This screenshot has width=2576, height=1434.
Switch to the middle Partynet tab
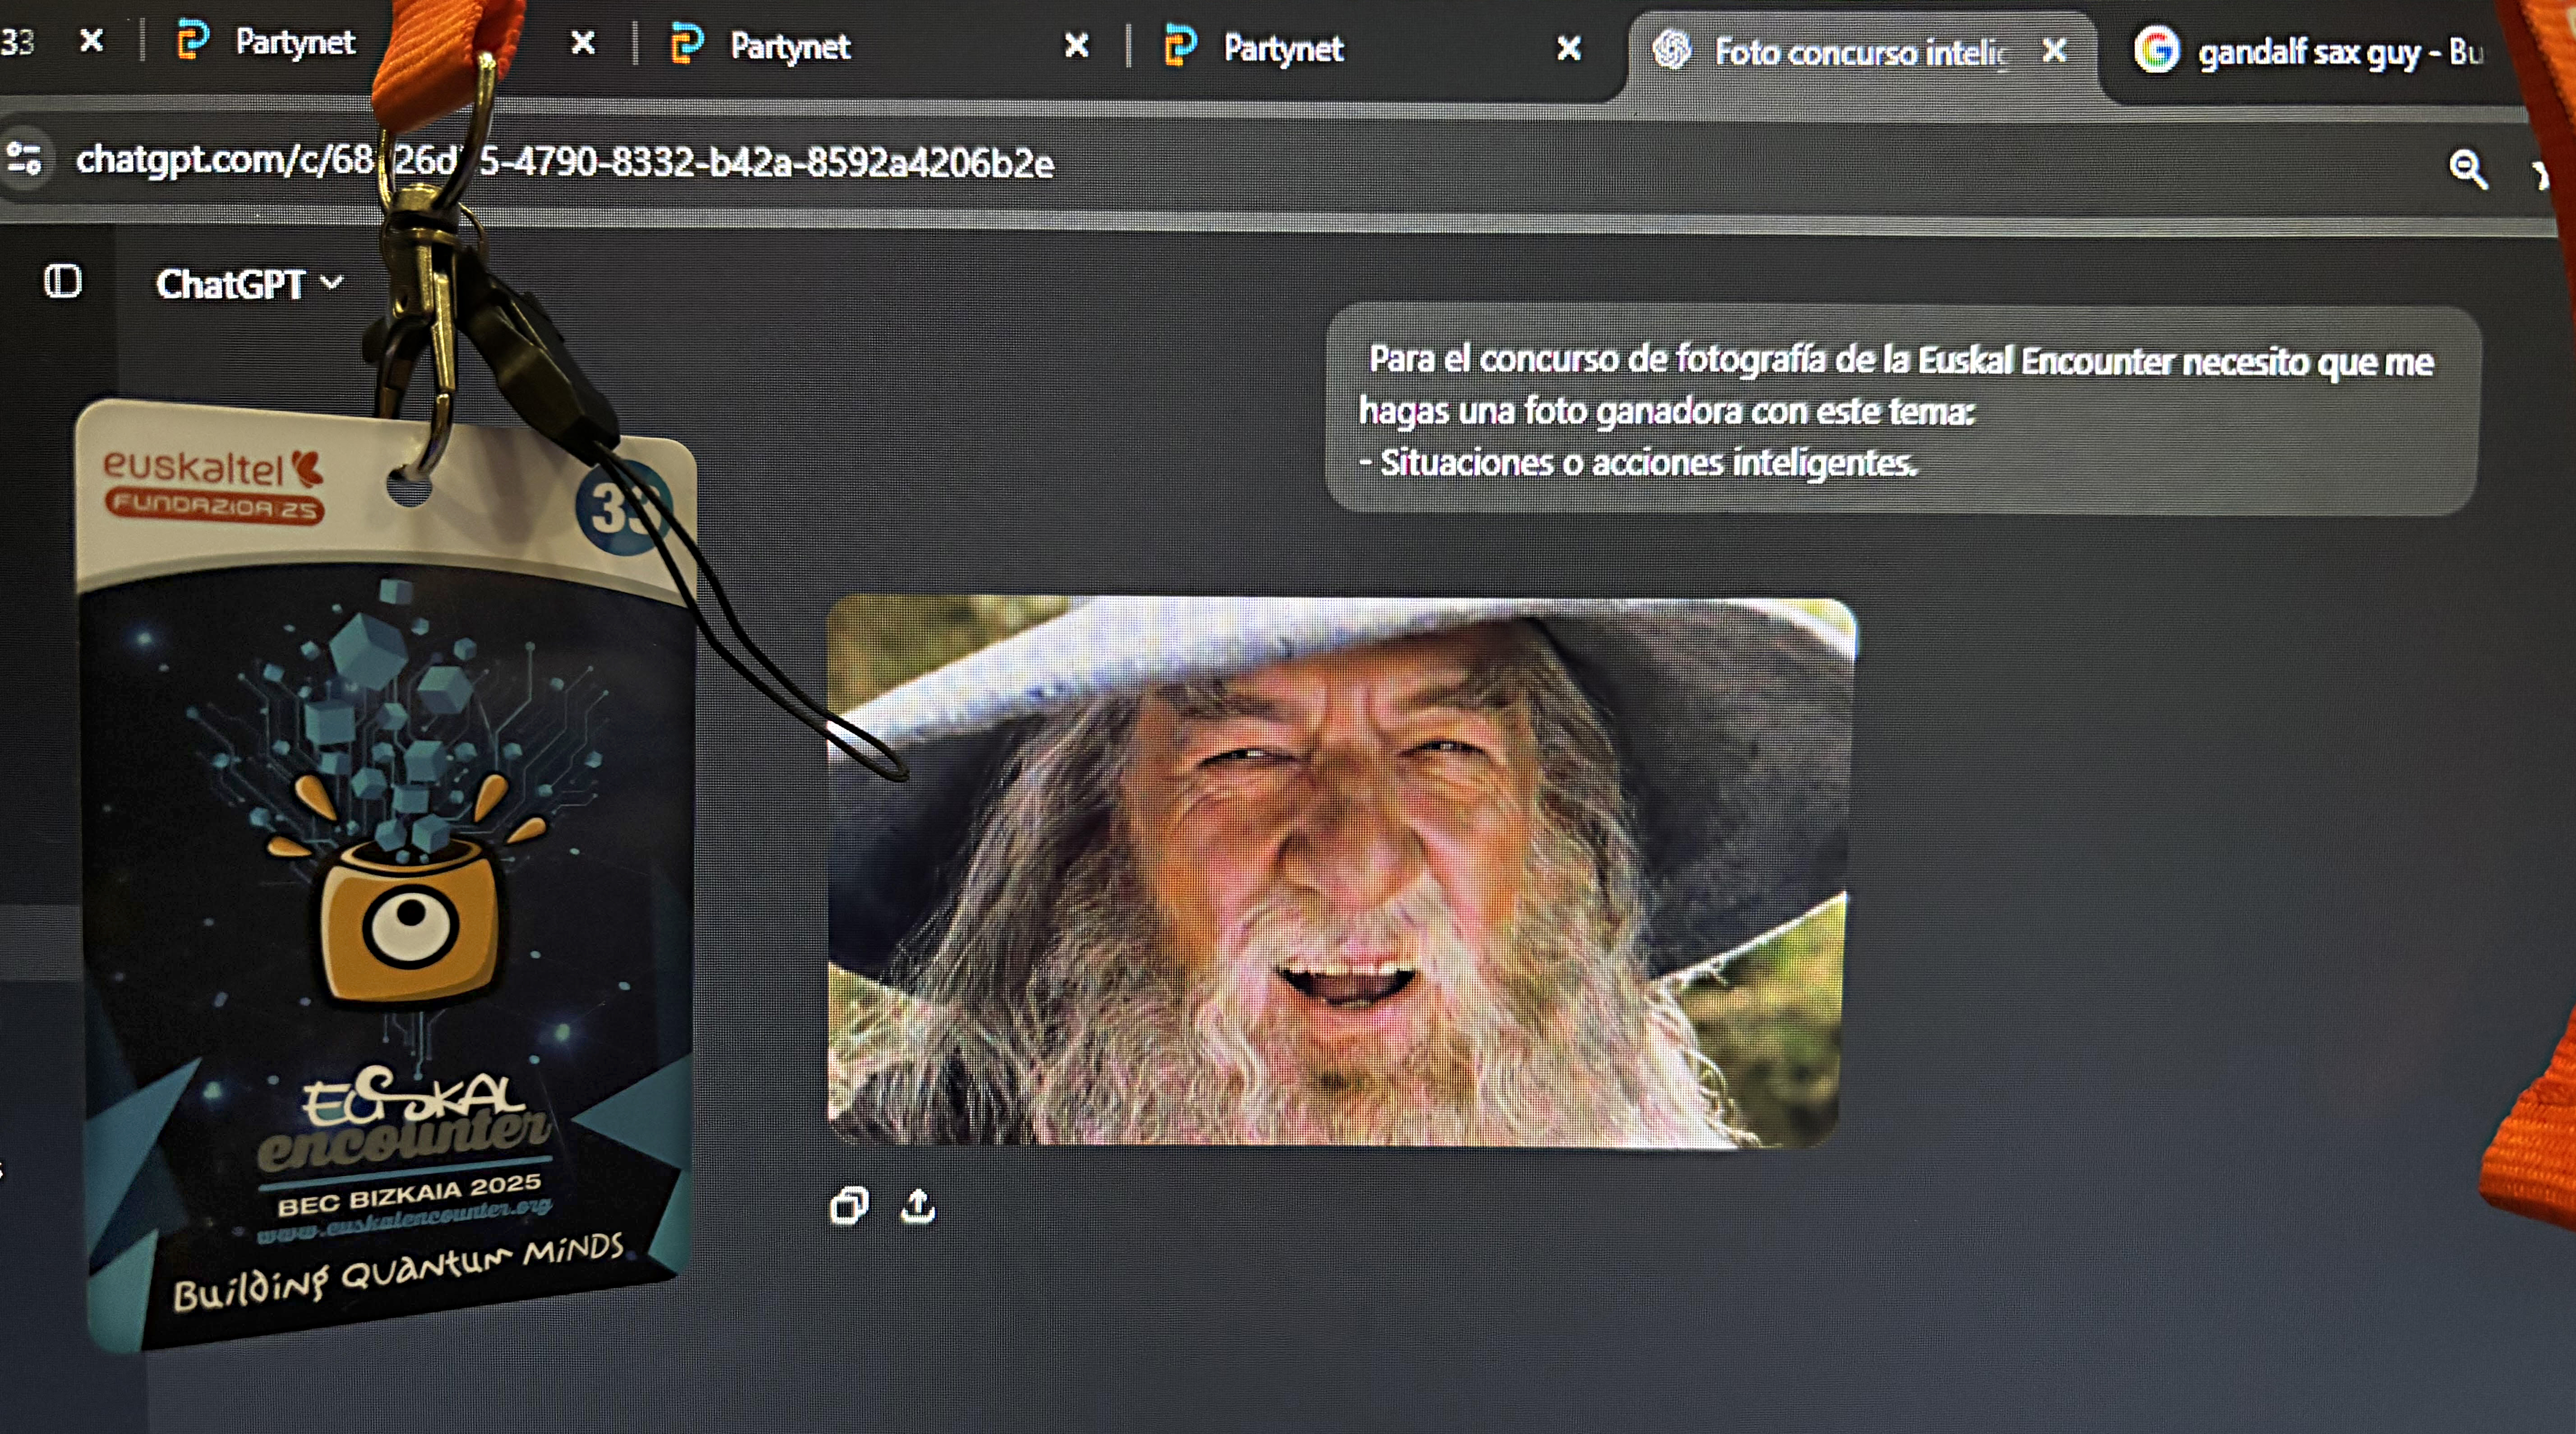(761, 46)
